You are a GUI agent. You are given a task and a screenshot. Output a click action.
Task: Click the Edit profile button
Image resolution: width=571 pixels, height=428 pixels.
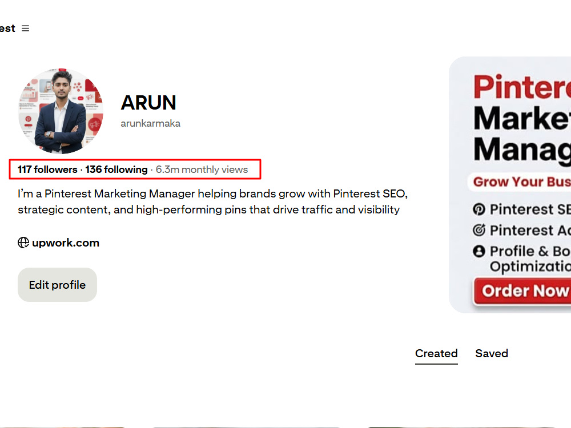click(x=57, y=285)
